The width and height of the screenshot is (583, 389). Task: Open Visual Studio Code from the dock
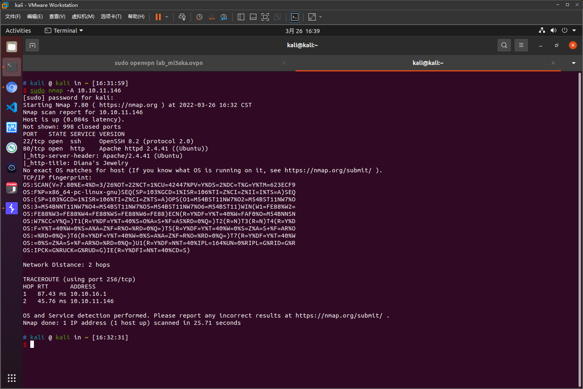pos(12,107)
